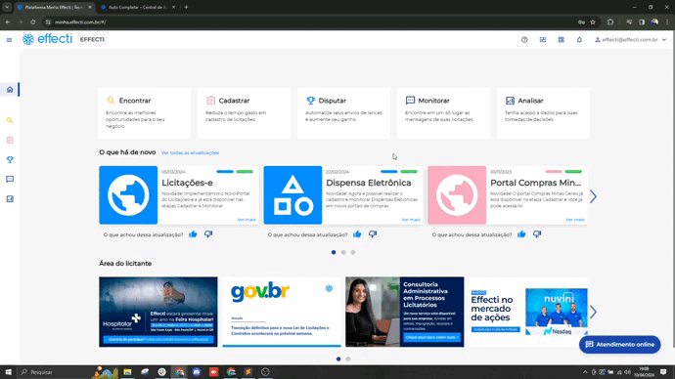The width and height of the screenshot is (675, 379).
Task: Open the hamburger menu in the header
Action: [9, 40]
